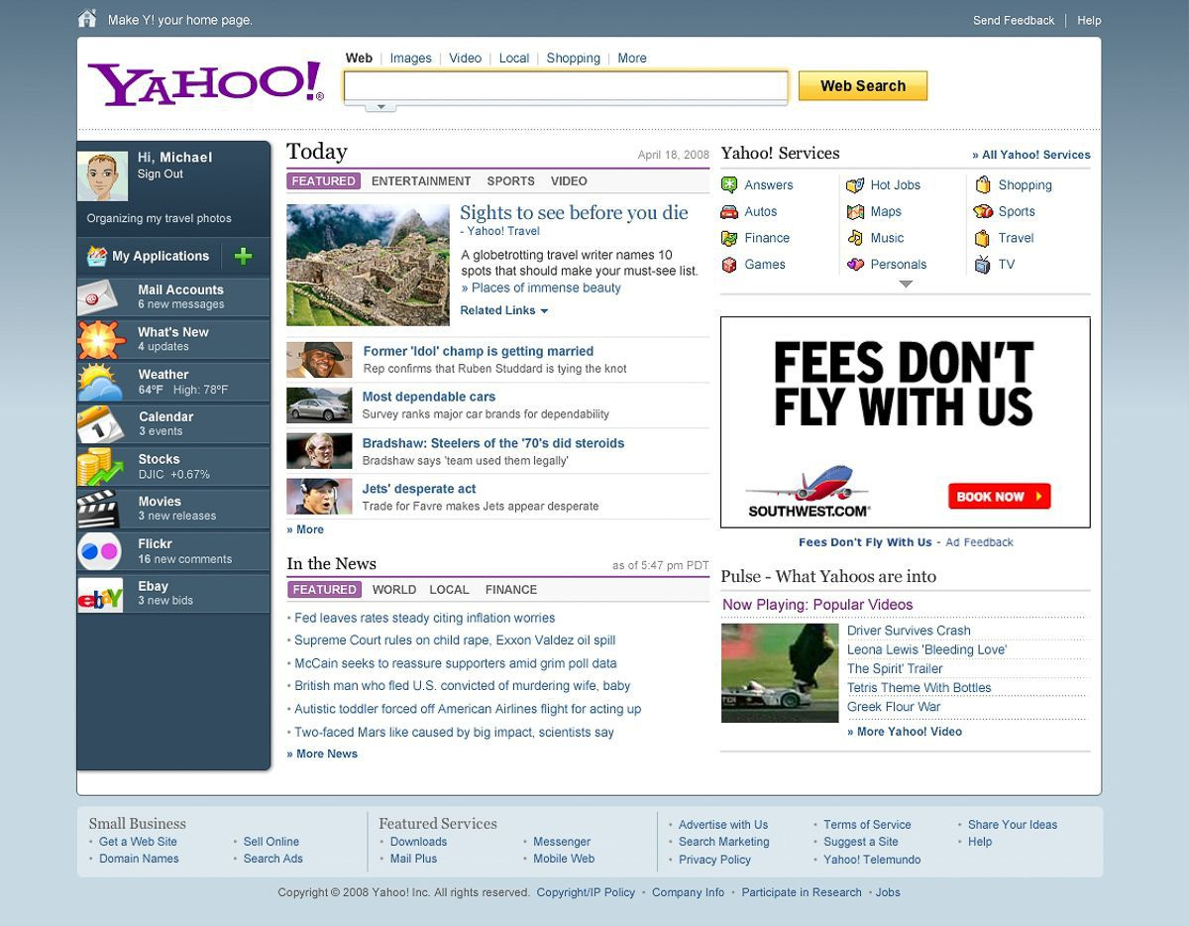
Task: Click the Personals hearts icon
Action: (855, 265)
